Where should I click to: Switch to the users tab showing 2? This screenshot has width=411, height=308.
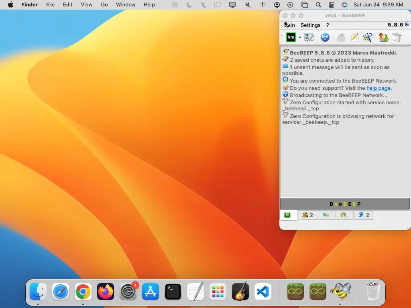pyautogui.click(x=307, y=215)
